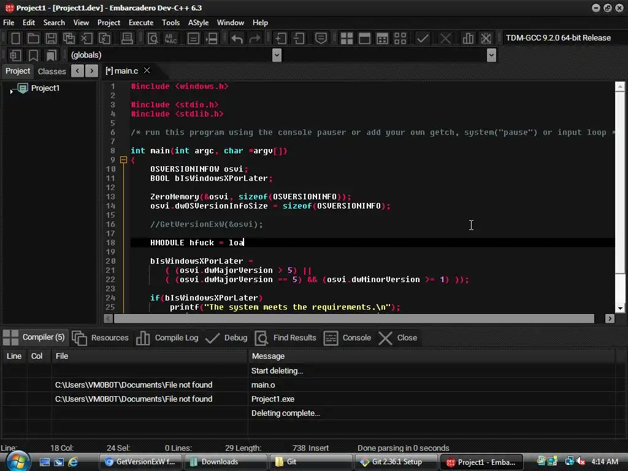Open the Debug bottom tab
Screen dimensions: 628x471
point(226,338)
